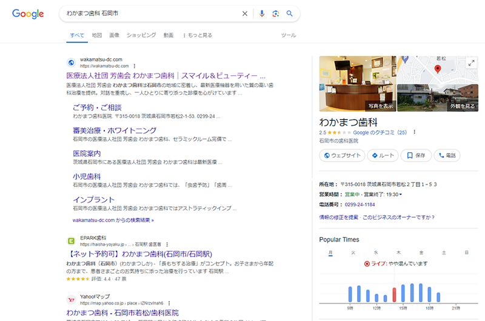
Task: View the 外観を見る street view image
Action: tap(437, 98)
